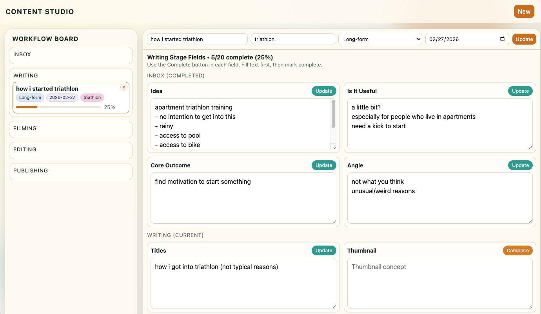Click Update on the Idea field

(x=324, y=91)
